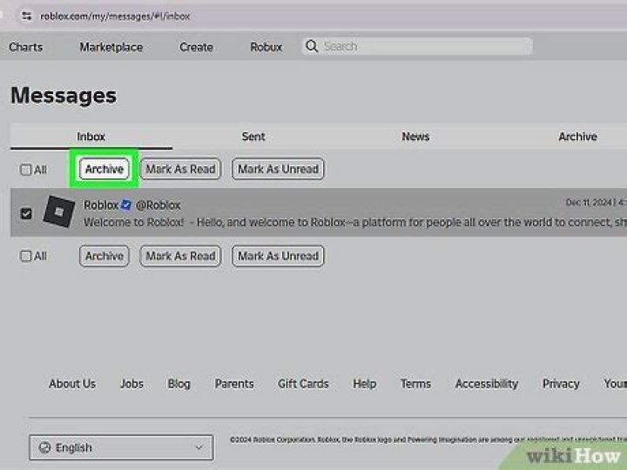Click the Roblox avatar thumbnail in message
The width and height of the screenshot is (627, 470).
tap(60, 212)
